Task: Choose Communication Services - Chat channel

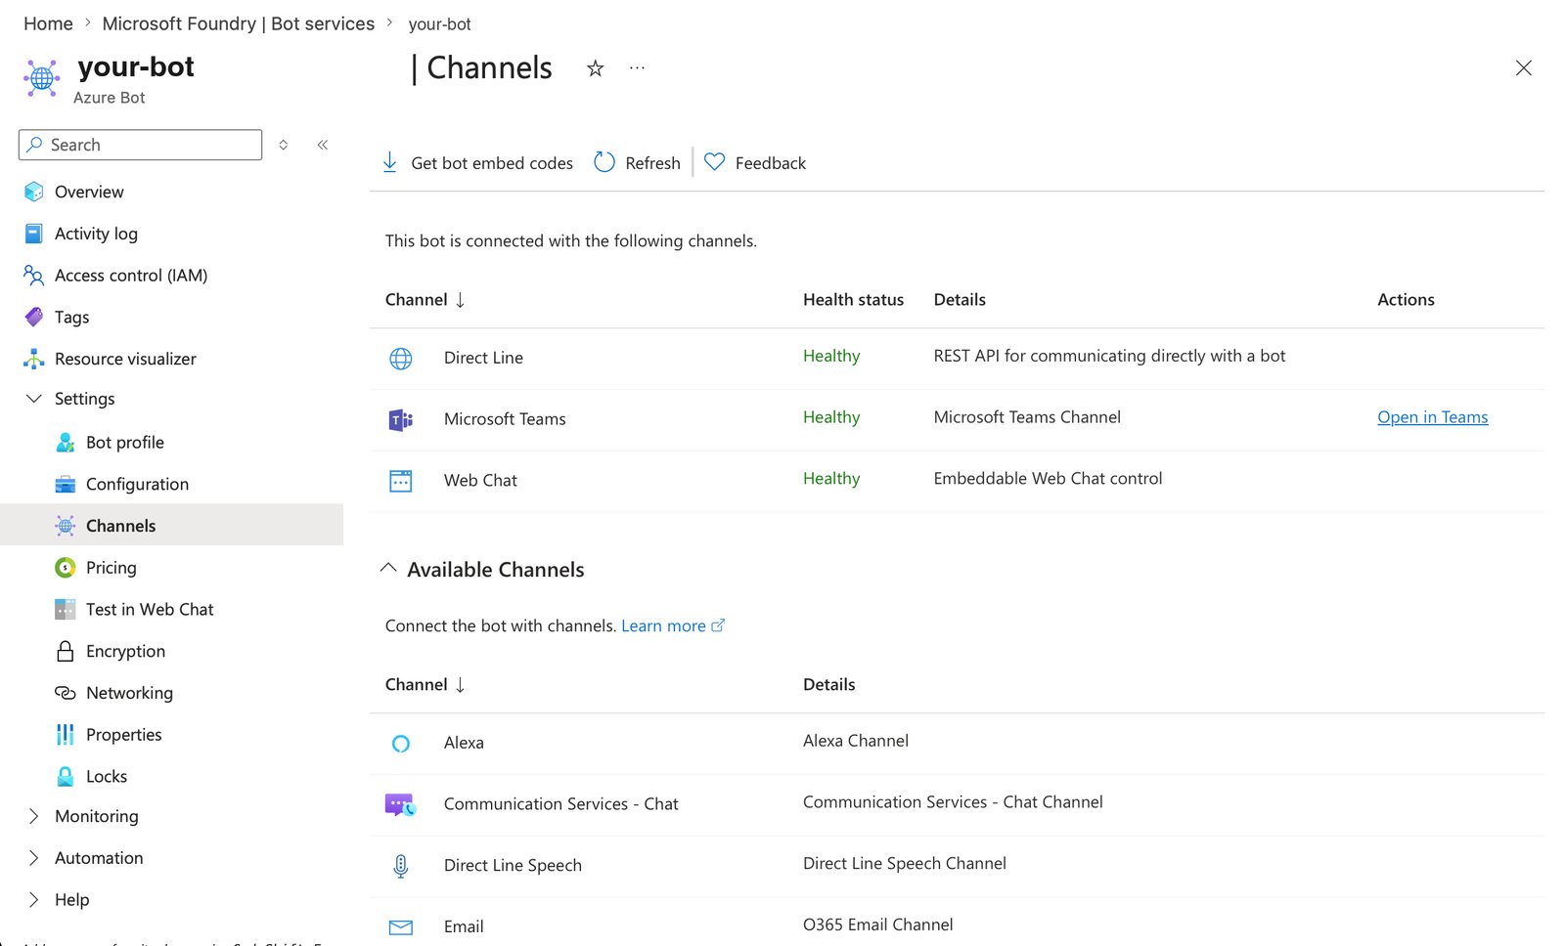Action: (x=560, y=803)
